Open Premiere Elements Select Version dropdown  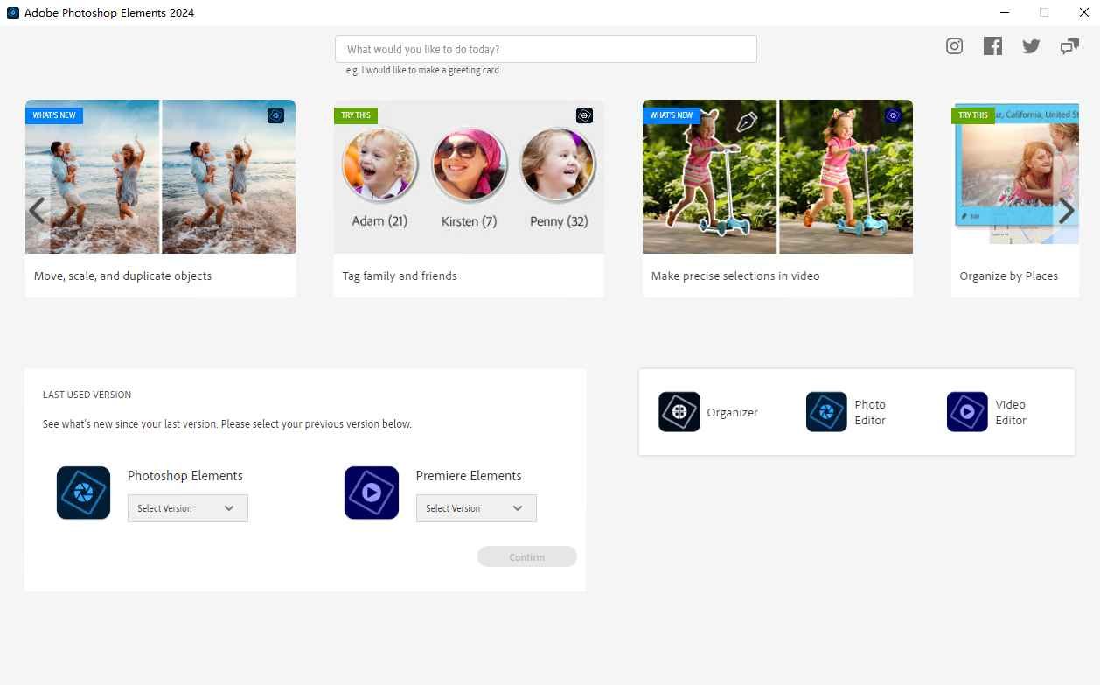pyautogui.click(x=477, y=508)
